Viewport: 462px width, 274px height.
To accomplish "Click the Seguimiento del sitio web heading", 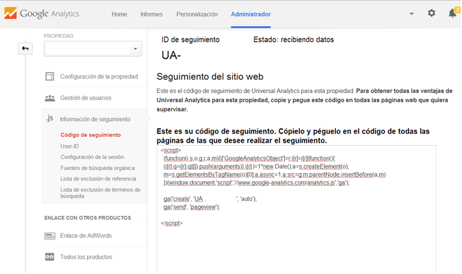I will (210, 77).
